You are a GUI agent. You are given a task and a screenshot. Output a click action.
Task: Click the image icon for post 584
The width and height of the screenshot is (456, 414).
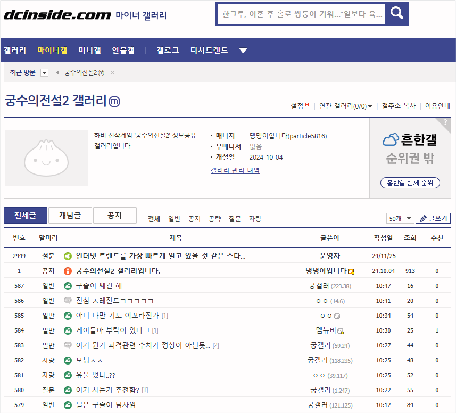pos(68,330)
